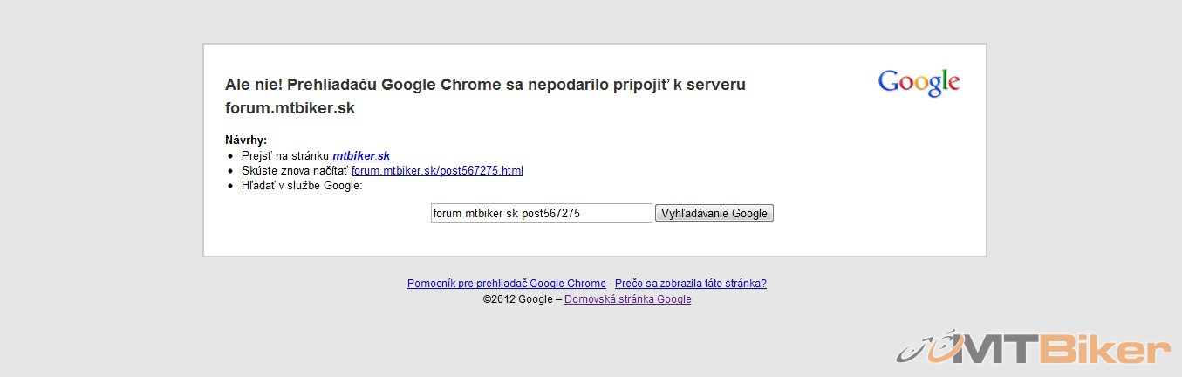1182x377 pixels.
Task: Reload forum.mtbiker.sk/post567275.html via its link
Action: (x=437, y=170)
